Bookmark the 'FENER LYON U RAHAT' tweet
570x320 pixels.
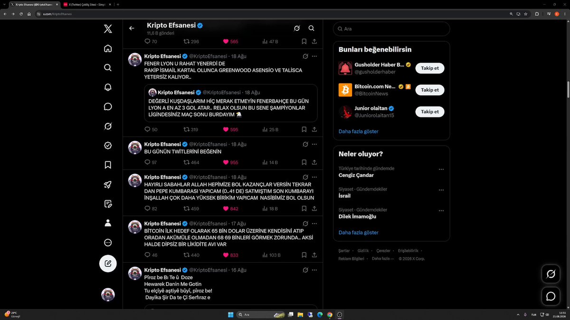click(x=304, y=129)
